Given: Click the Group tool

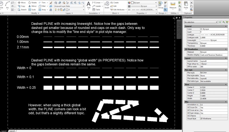Looking at the screenshot, I should click(161, 5).
